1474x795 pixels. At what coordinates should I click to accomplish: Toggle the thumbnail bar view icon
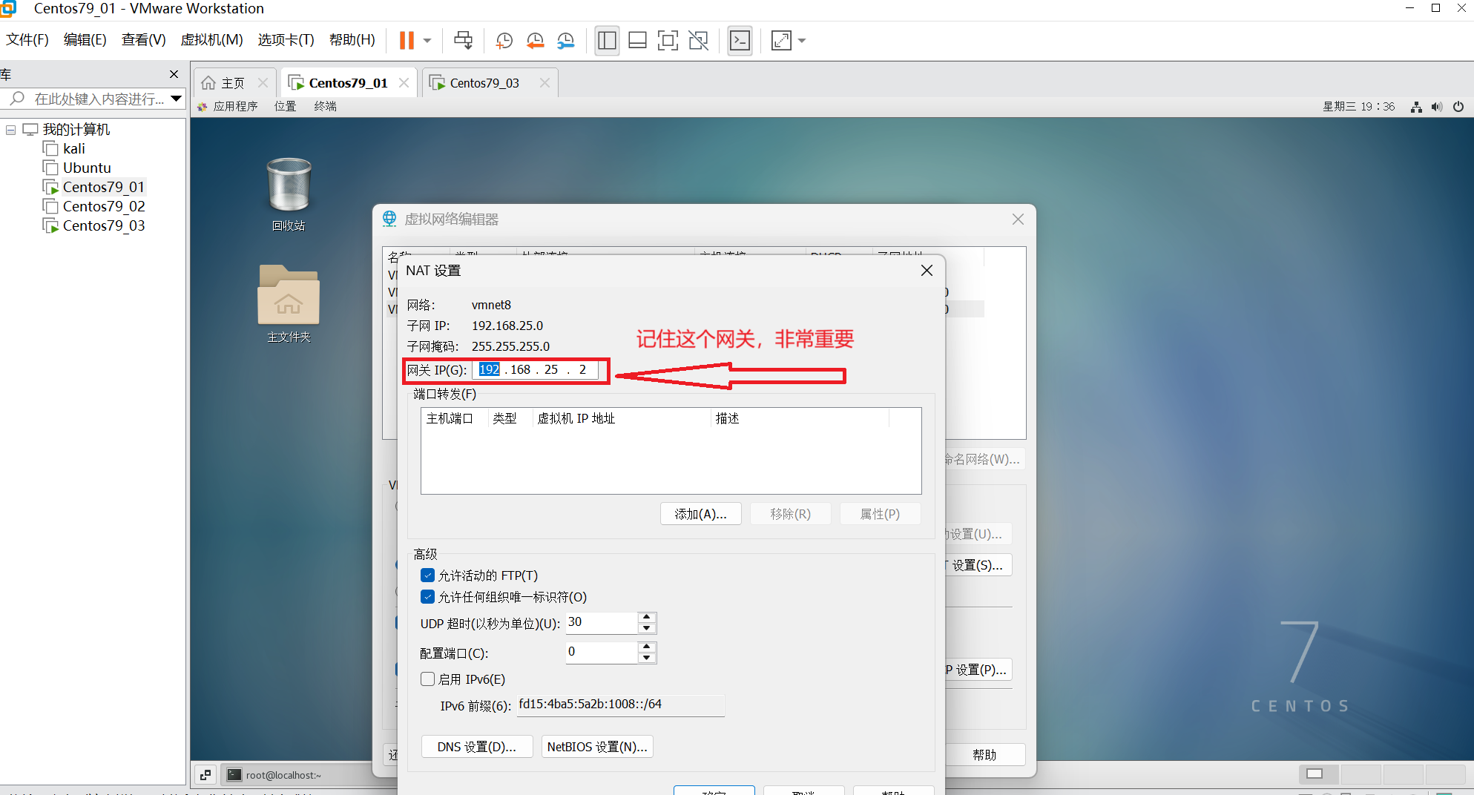click(637, 40)
